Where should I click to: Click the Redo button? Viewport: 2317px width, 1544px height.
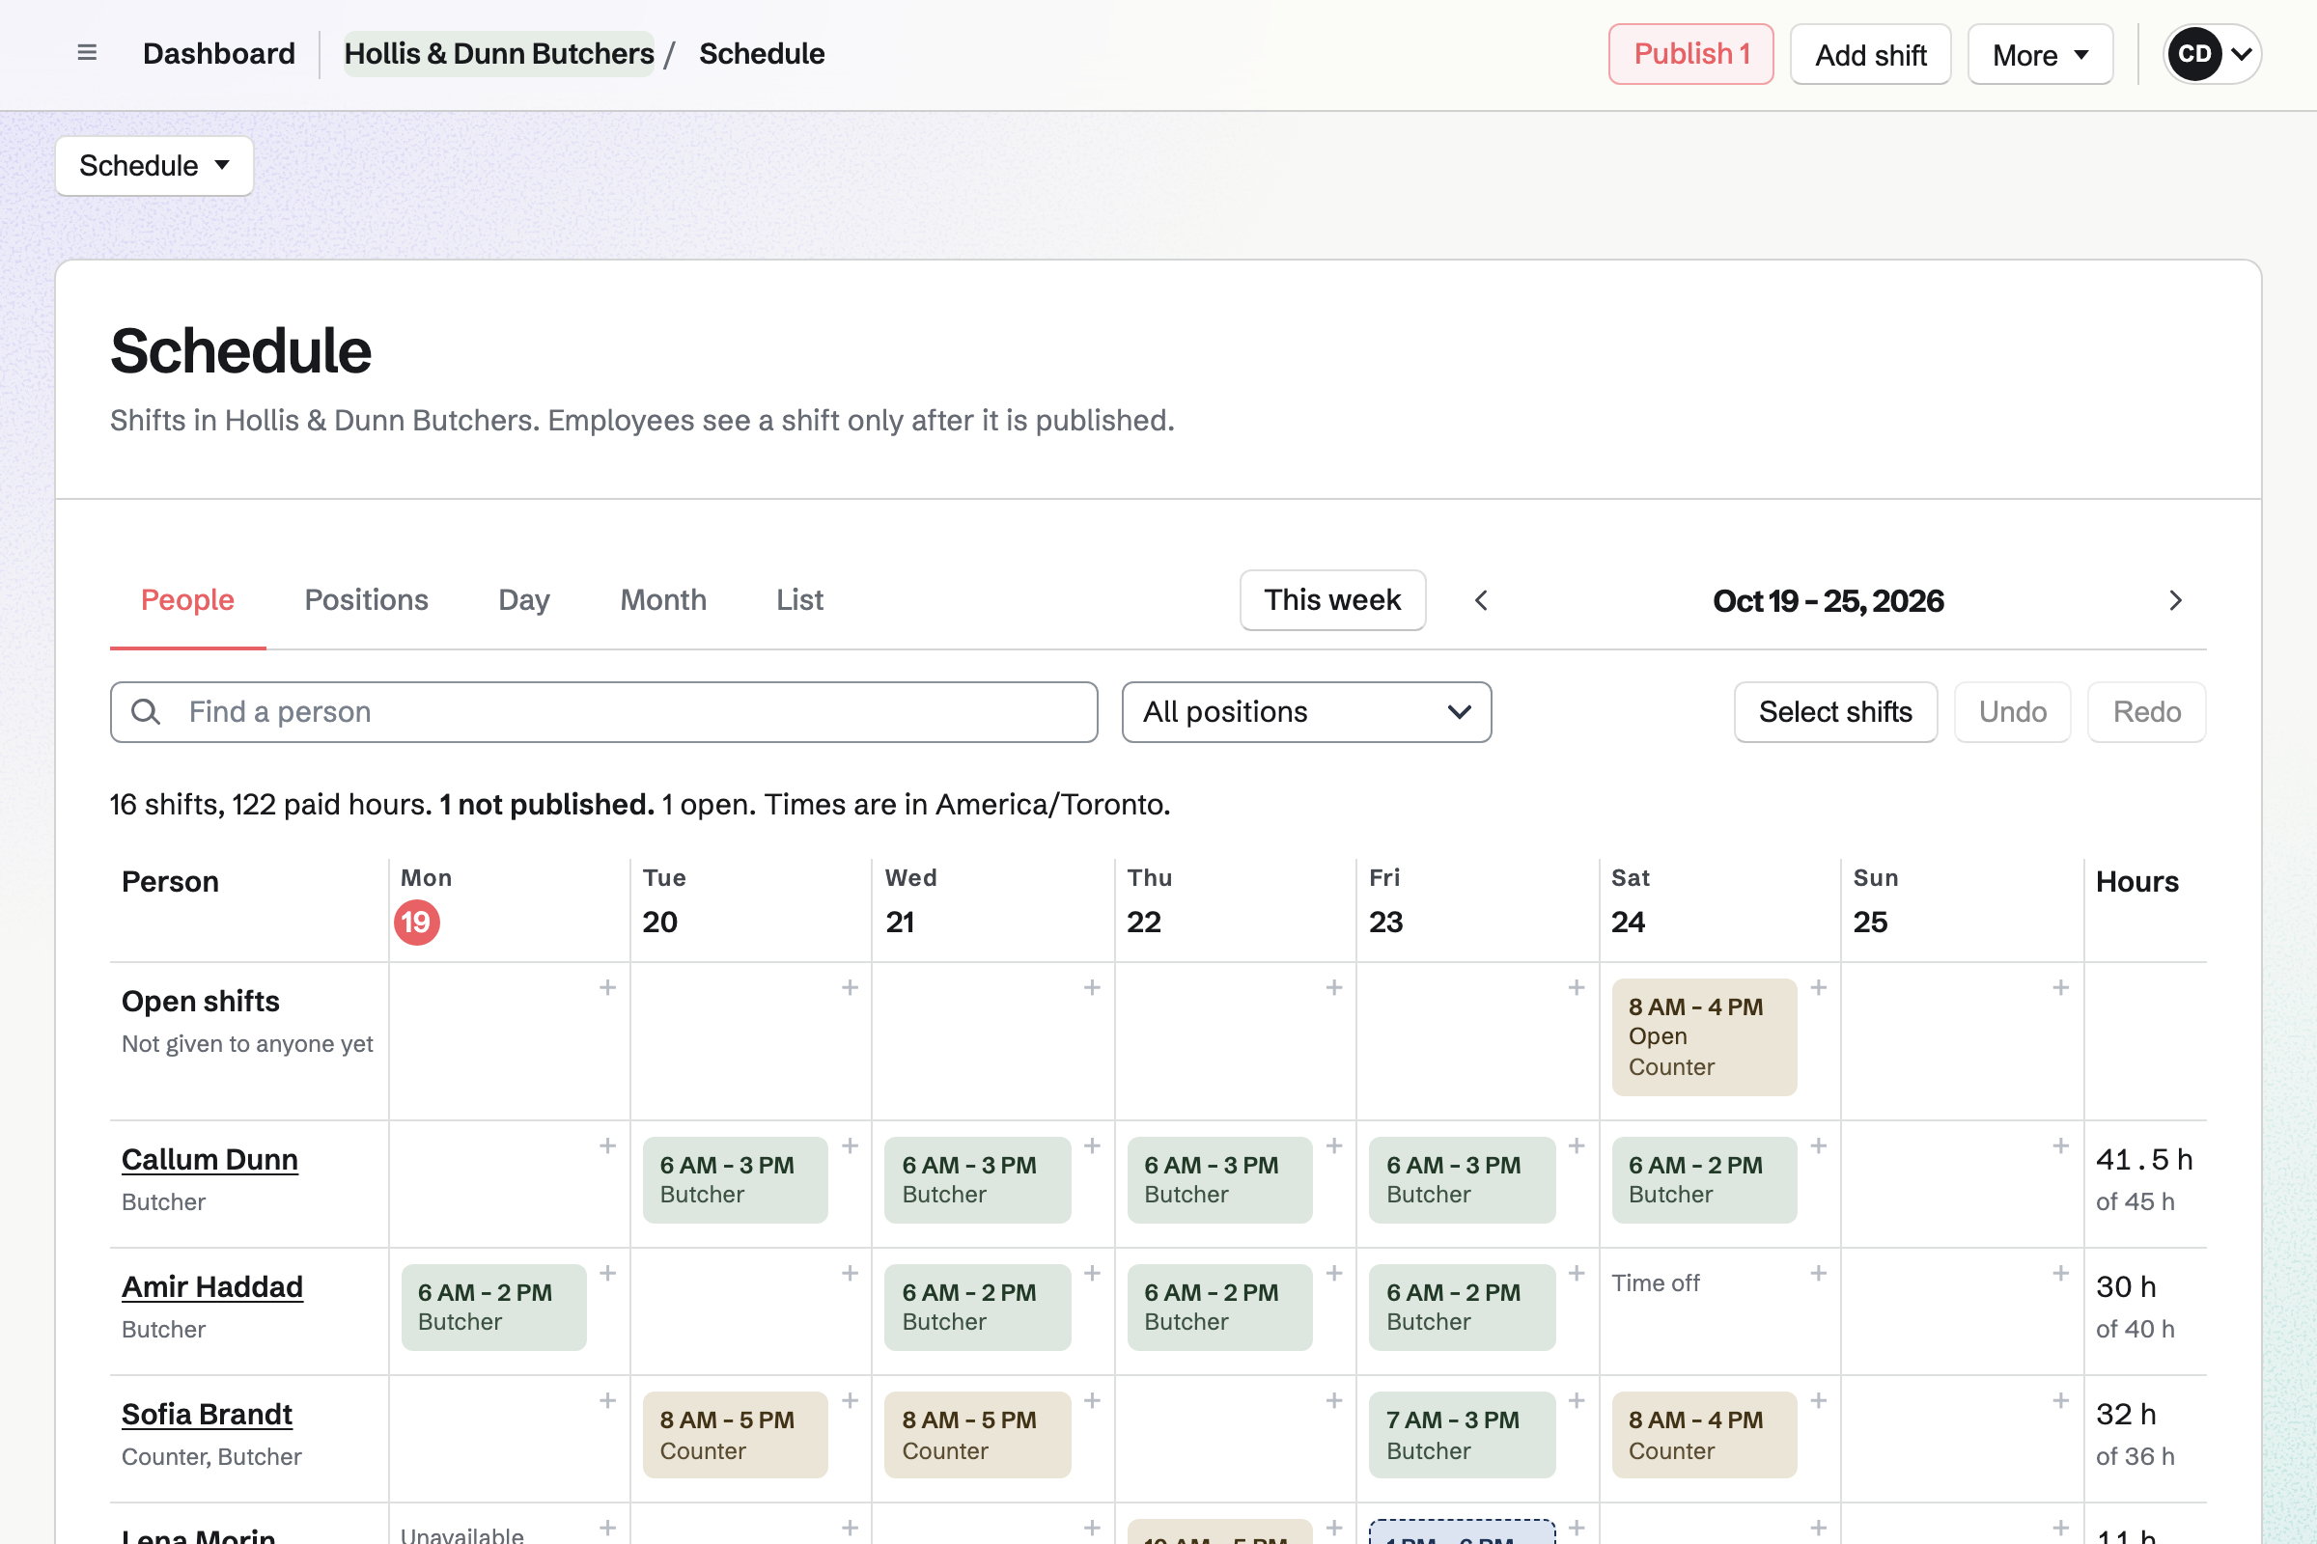pos(2145,712)
